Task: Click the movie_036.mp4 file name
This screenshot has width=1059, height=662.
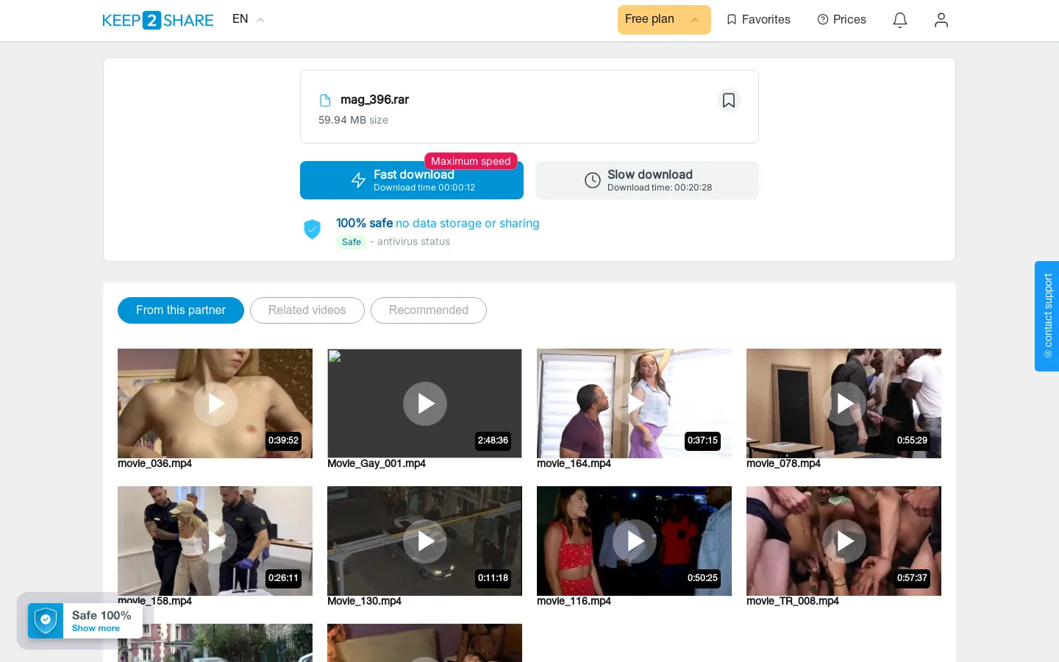Action: 154,463
